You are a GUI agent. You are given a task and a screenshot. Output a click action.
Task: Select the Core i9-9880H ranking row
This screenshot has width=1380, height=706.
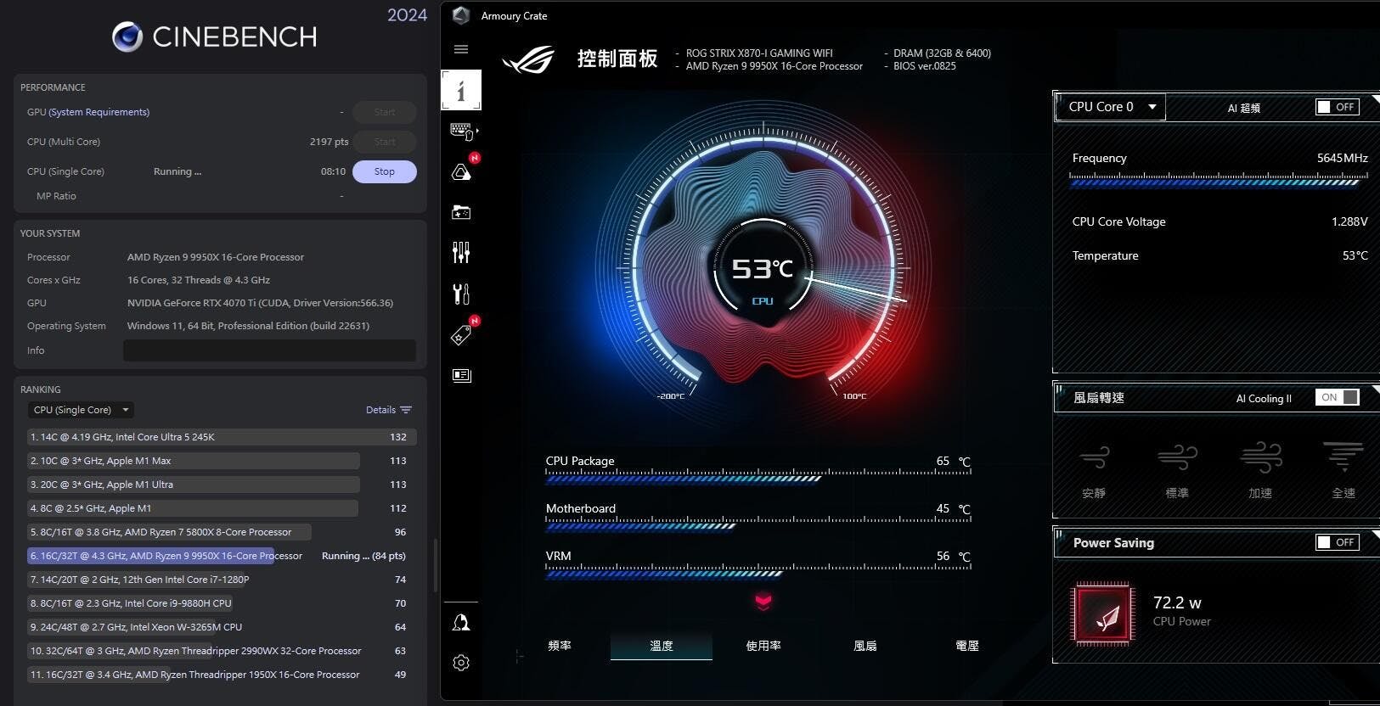(222, 603)
